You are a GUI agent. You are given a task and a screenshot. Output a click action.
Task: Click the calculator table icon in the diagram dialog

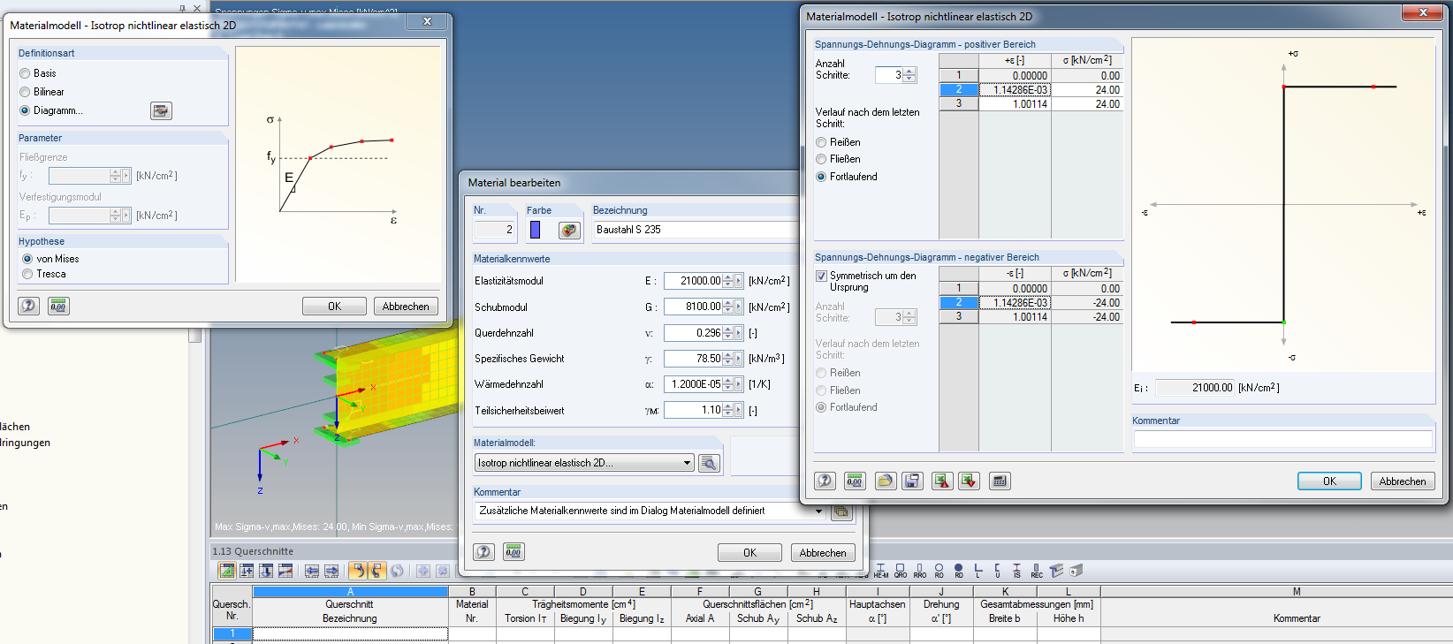point(1000,481)
